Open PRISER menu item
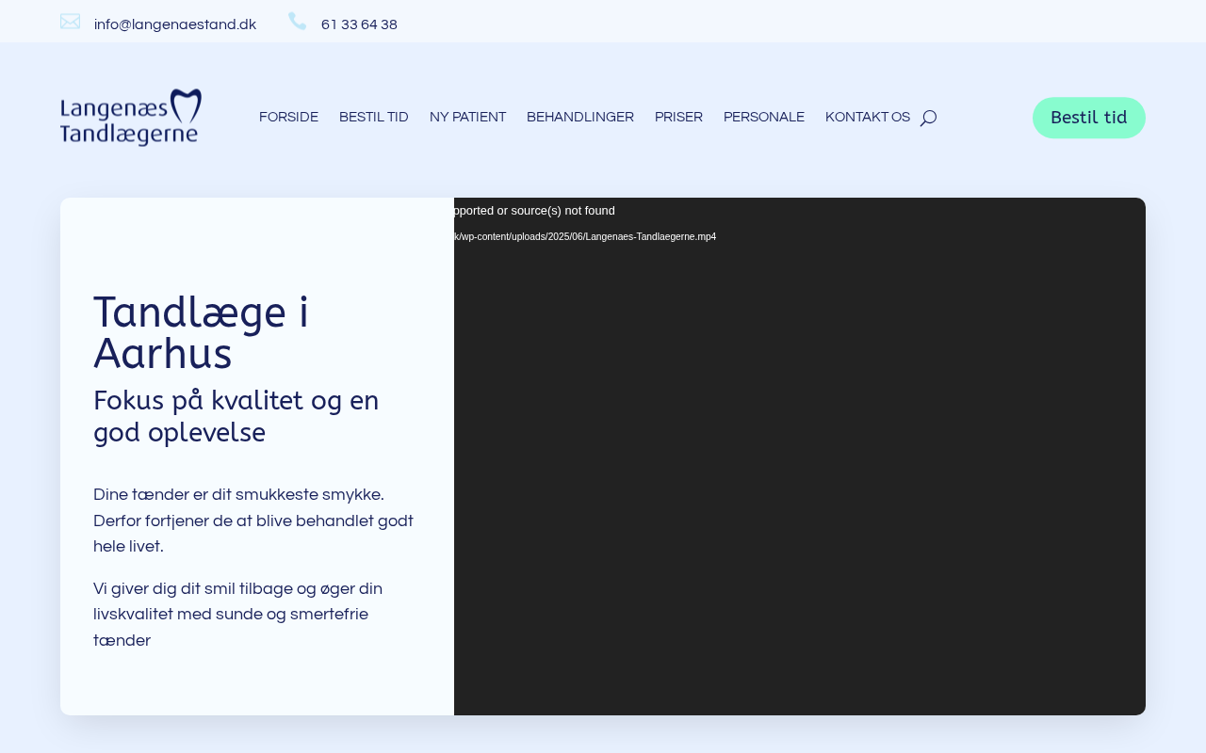The height and width of the screenshot is (753, 1206). point(678,118)
